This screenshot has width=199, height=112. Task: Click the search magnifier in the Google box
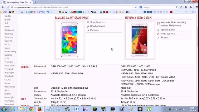176,7
